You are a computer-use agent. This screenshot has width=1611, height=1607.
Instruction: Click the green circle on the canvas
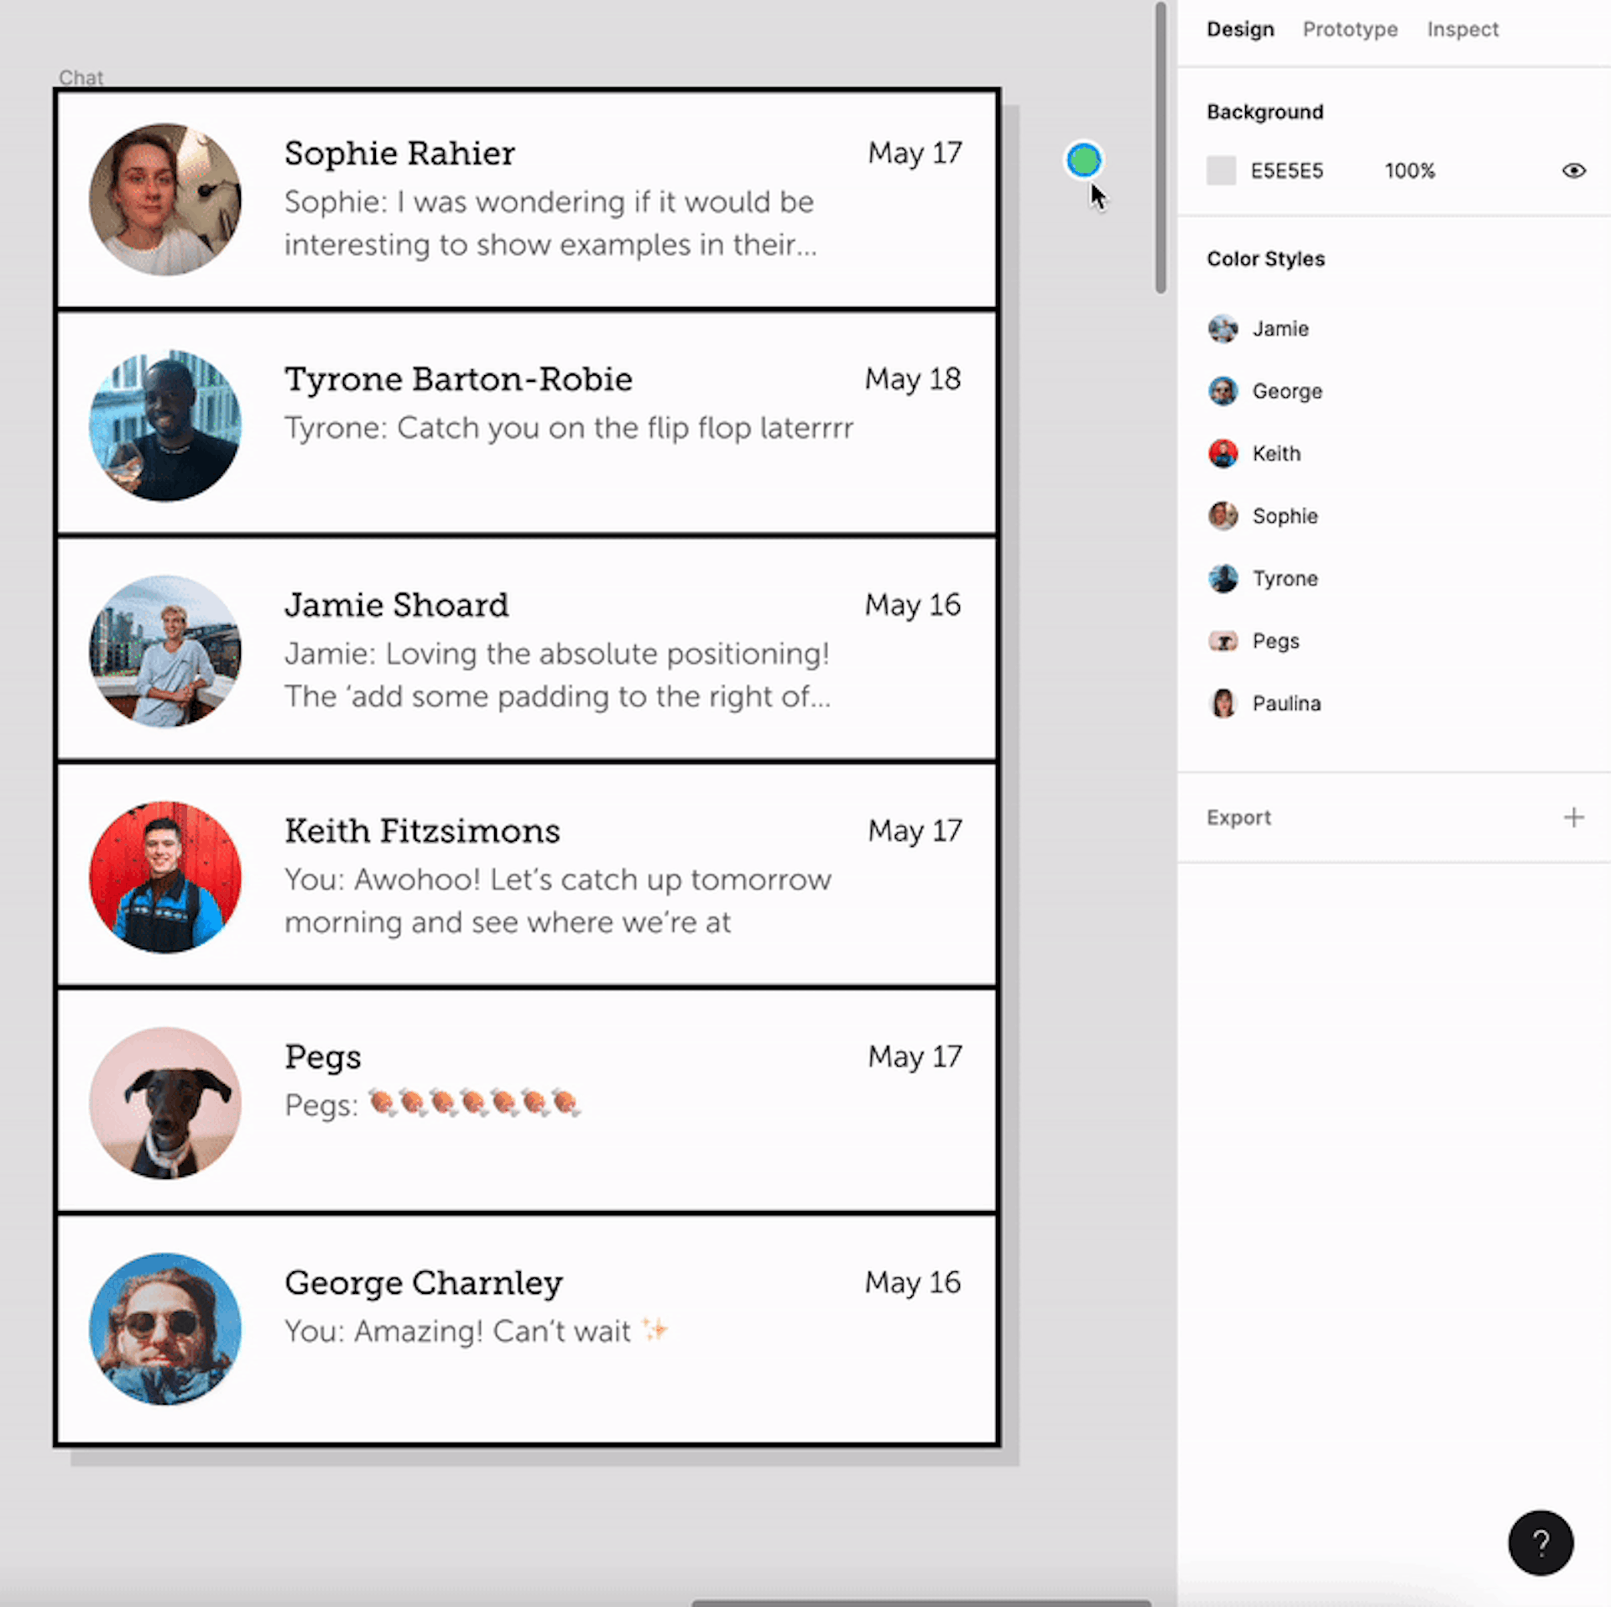pos(1083,160)
